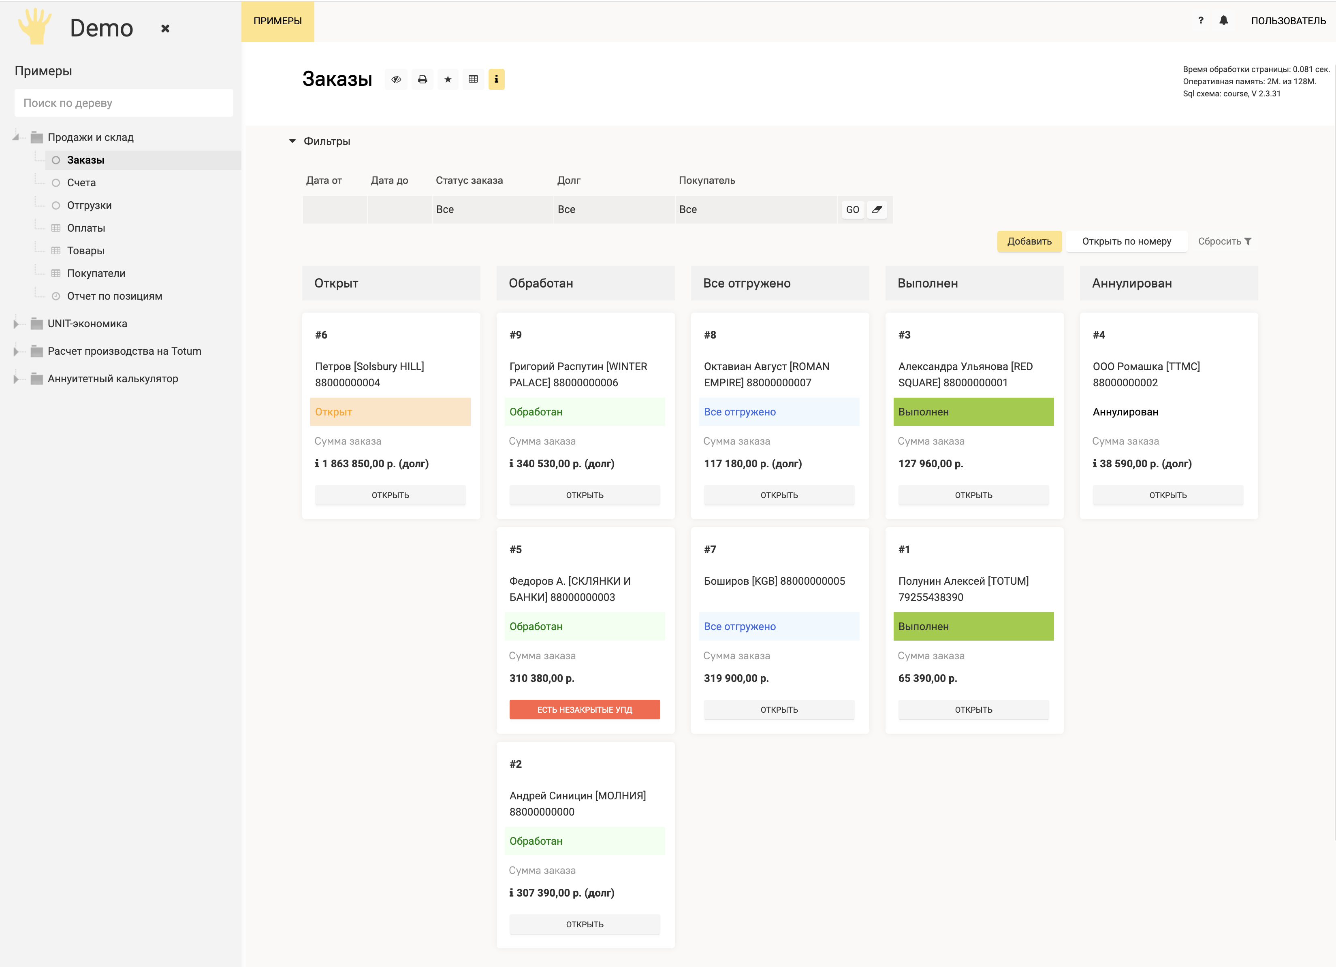The image size is (1336, 967).
Task: Click the Дата до filter field
Action: (399, 210)
